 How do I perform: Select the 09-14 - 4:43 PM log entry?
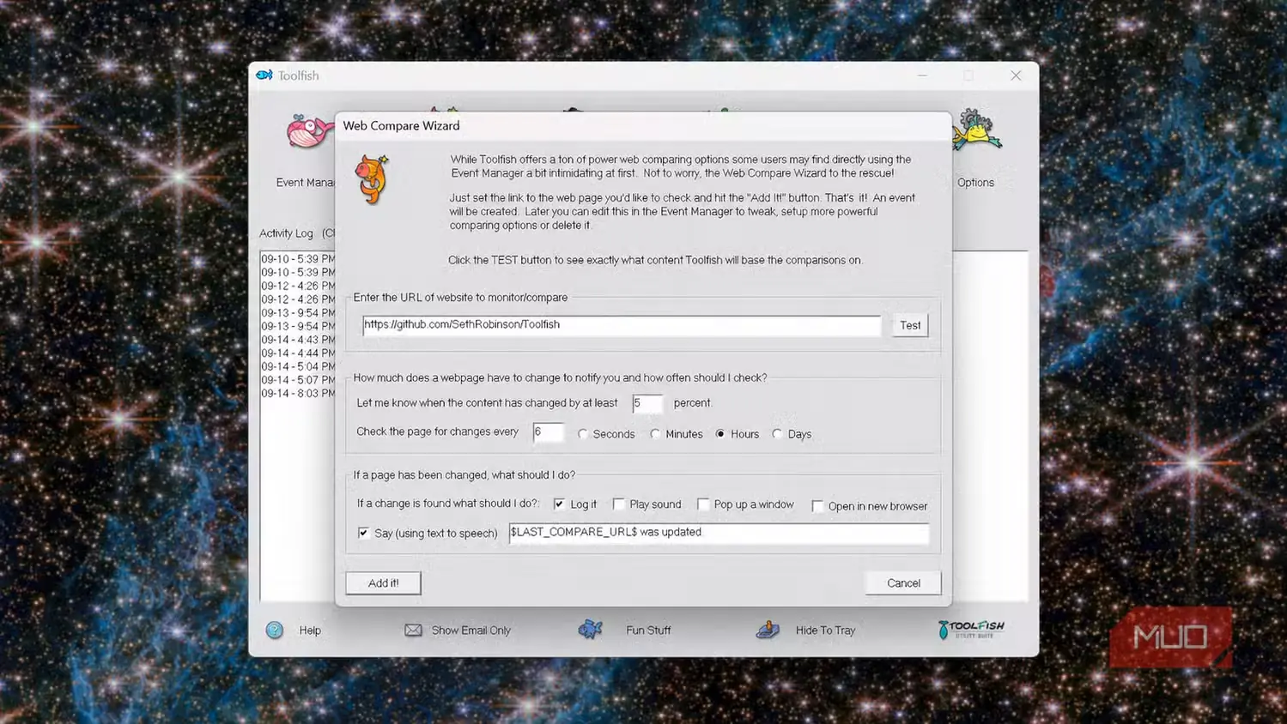pyautogui.click(x=298, y=340)
